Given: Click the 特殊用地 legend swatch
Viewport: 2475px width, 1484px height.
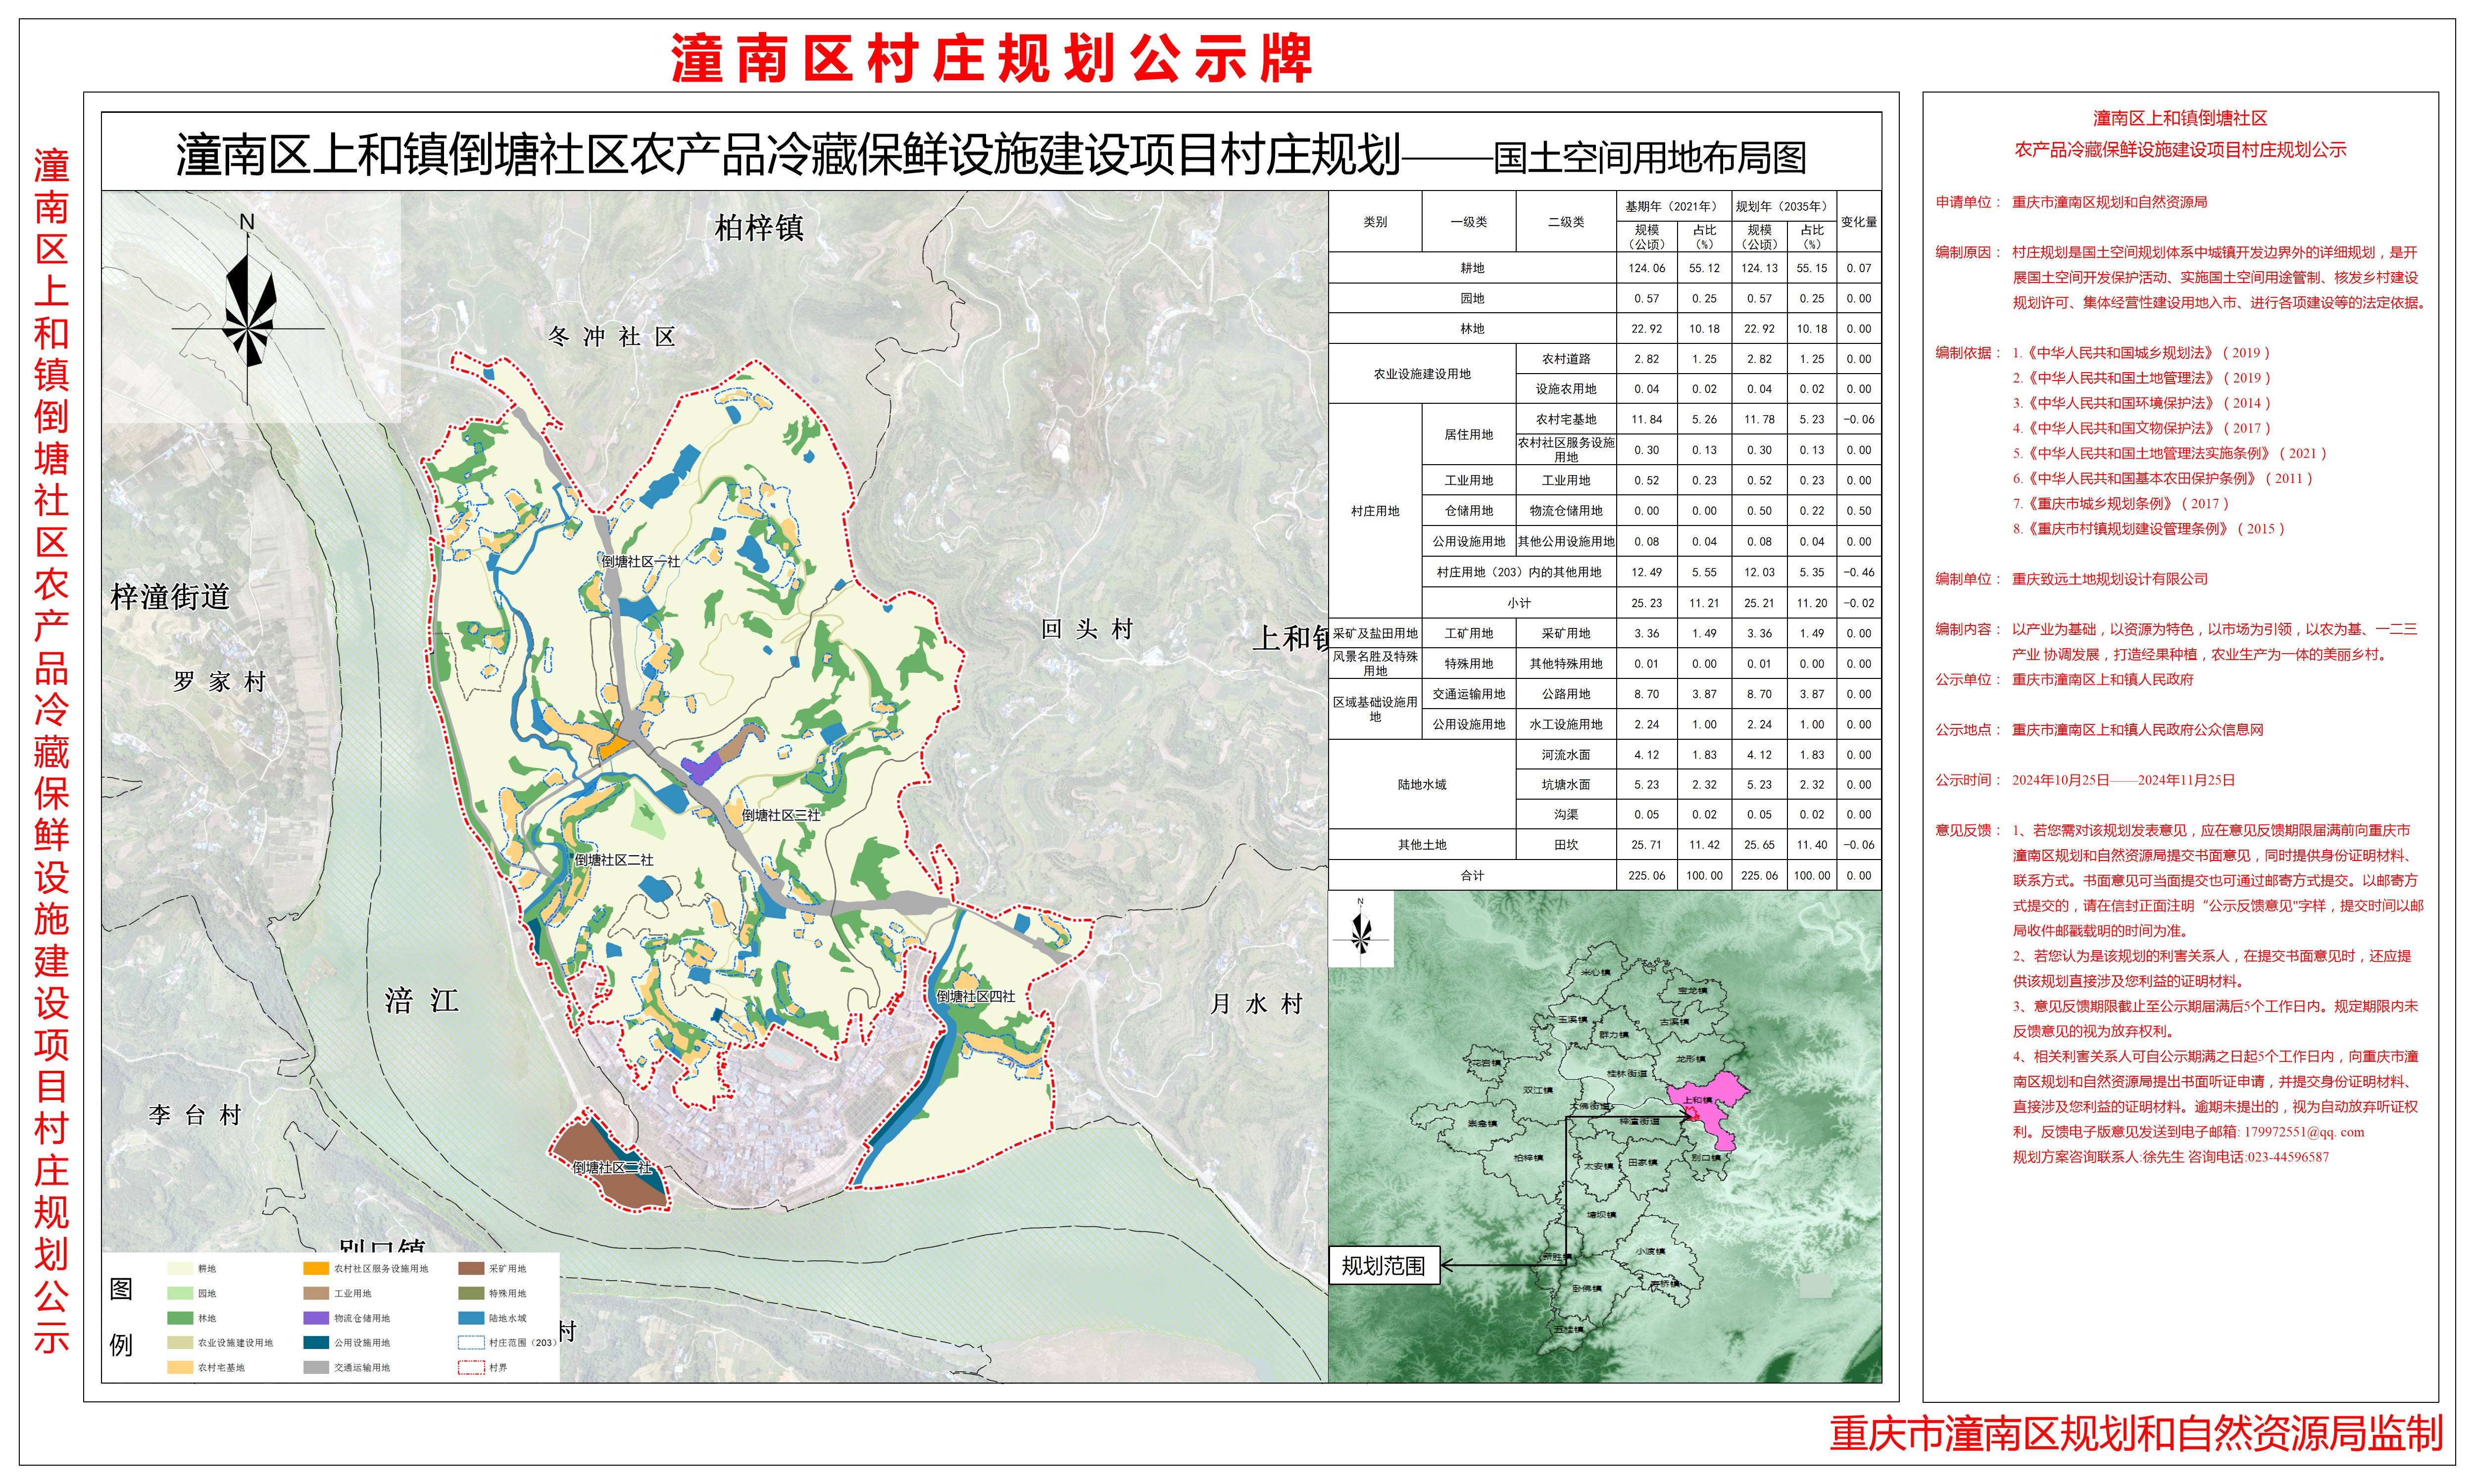Looking at the screenshot, I should point(471,1293).
